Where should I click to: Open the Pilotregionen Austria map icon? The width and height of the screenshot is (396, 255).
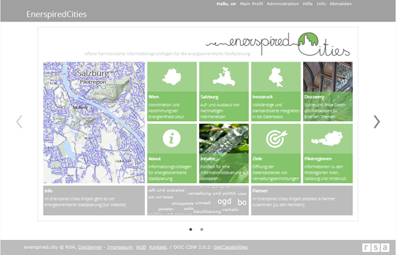tap(327, 138)
